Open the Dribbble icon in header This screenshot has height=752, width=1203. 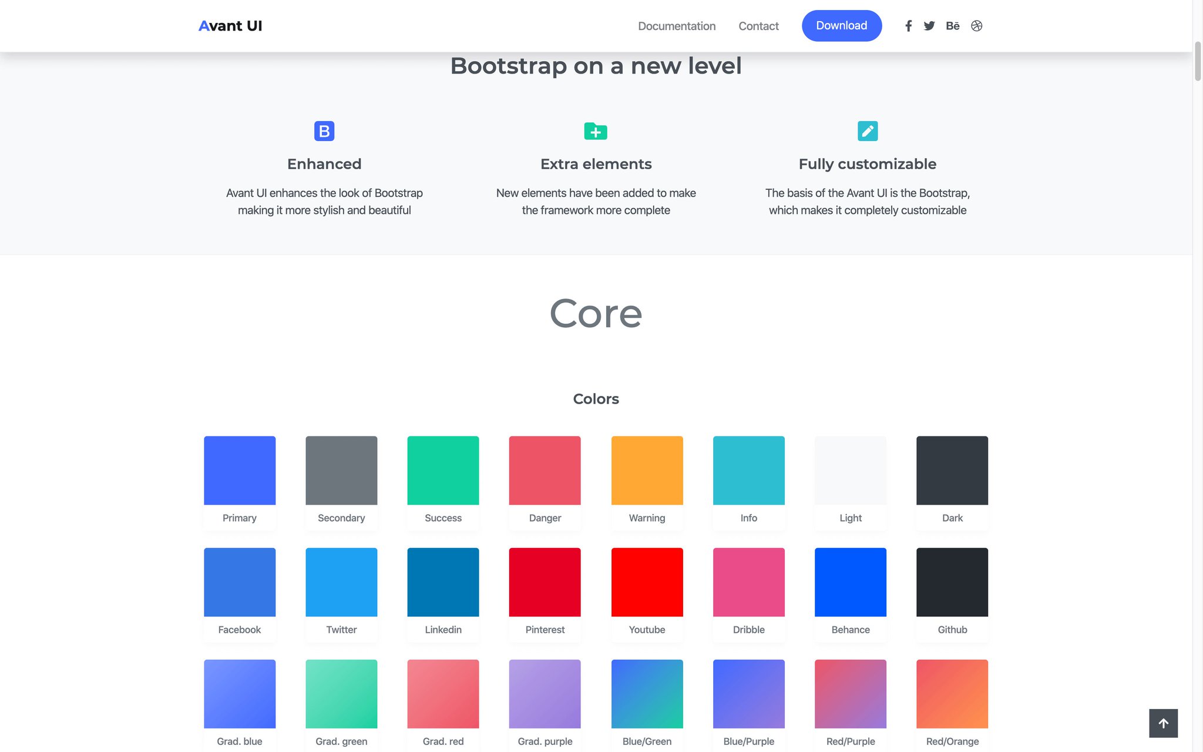(976, 26)
